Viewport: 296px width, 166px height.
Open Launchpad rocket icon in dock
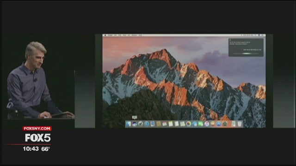pyautogui.click(x=141, y=124)
